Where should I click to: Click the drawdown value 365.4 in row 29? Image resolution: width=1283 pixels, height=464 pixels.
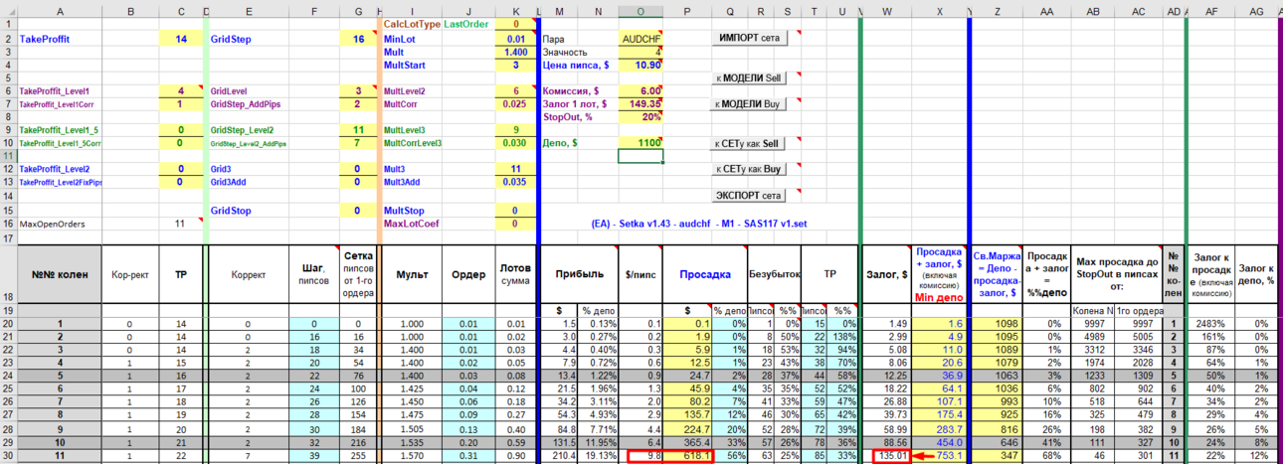687,442
